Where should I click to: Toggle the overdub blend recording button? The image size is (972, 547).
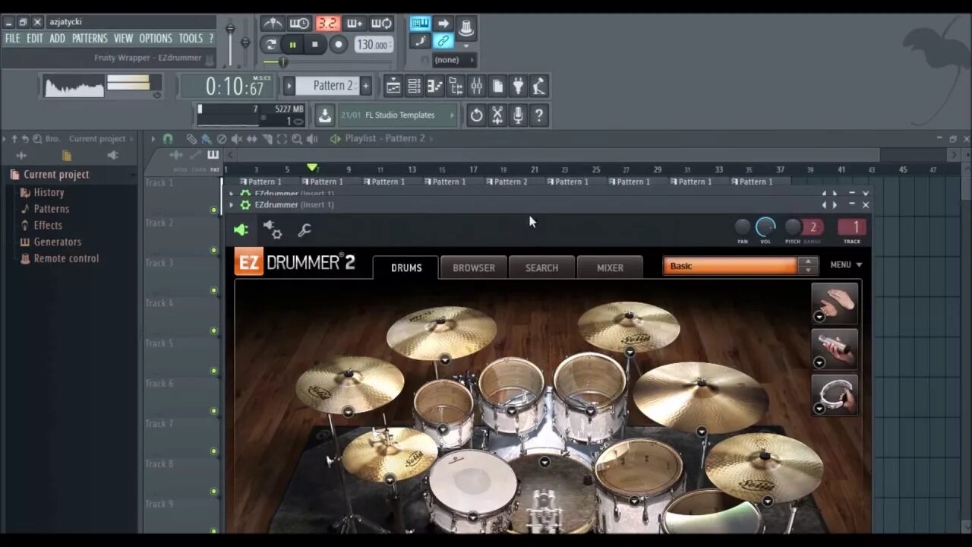(355, 24)
